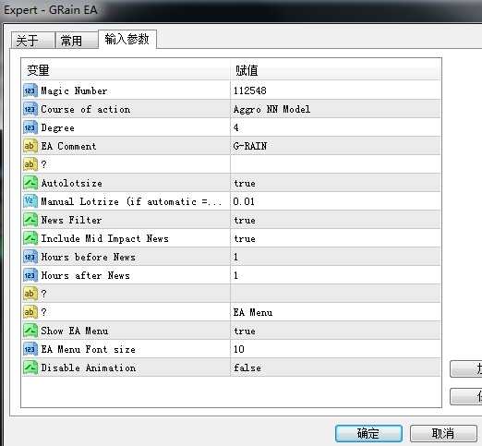Select the integer icon beside Degree
The image size is (482, 446).
pyautogui.click(x=30, y=127)
